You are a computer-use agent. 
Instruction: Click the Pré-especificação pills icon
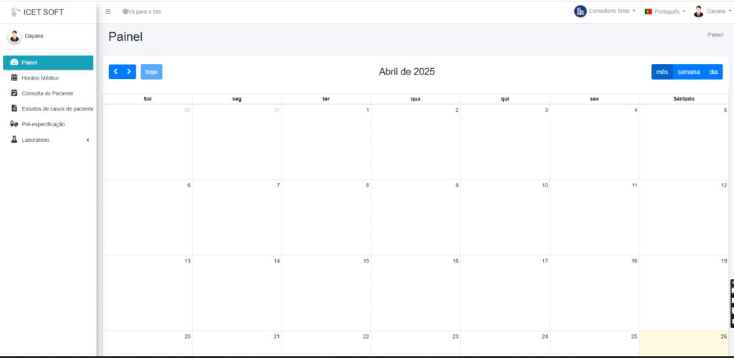pos(14,124)
